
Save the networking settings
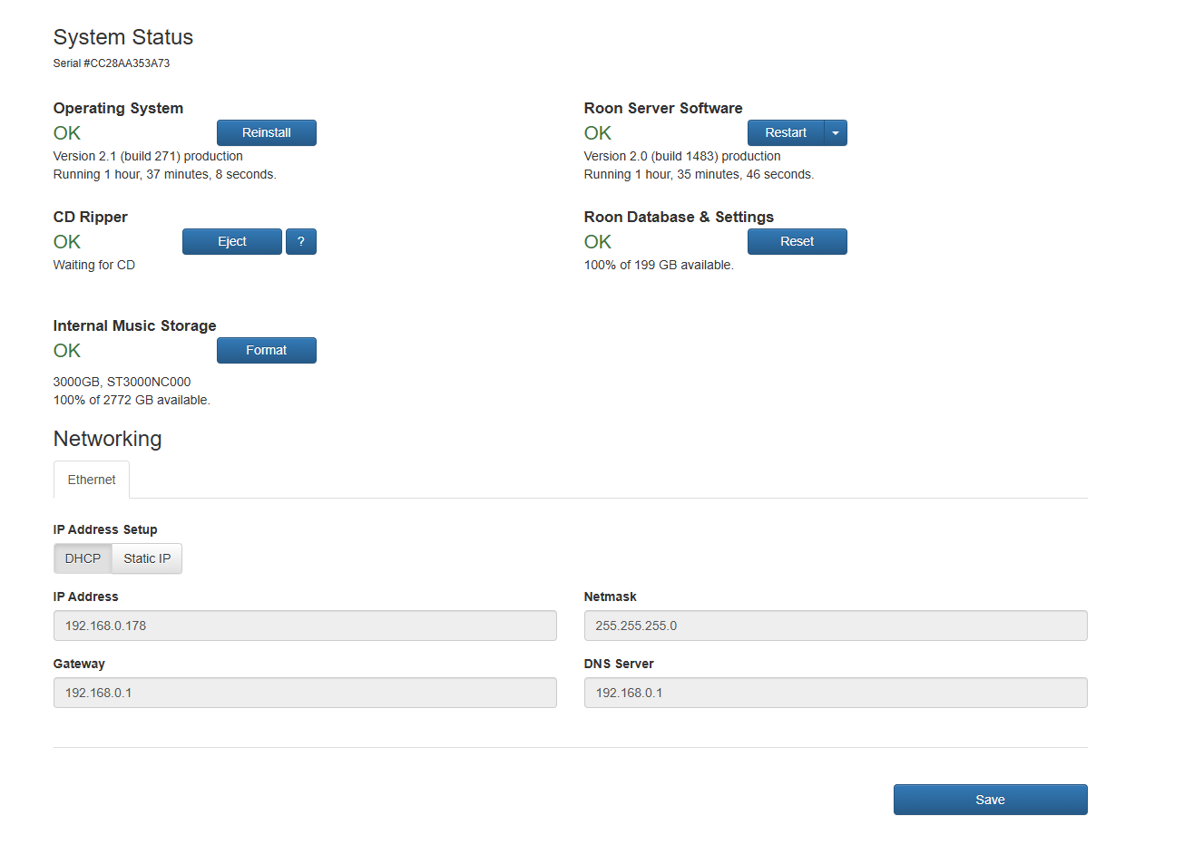tap(990, 800)
